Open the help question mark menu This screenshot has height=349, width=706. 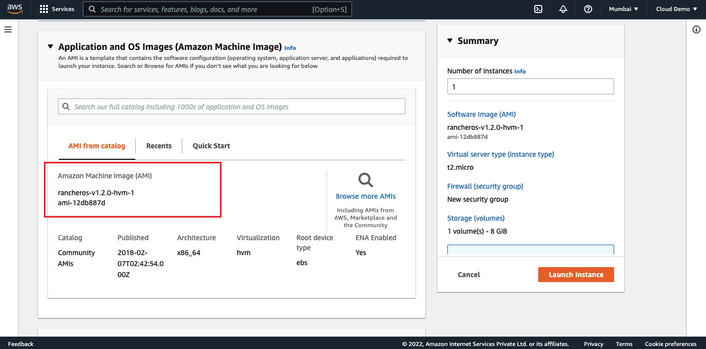pos(588,9)
